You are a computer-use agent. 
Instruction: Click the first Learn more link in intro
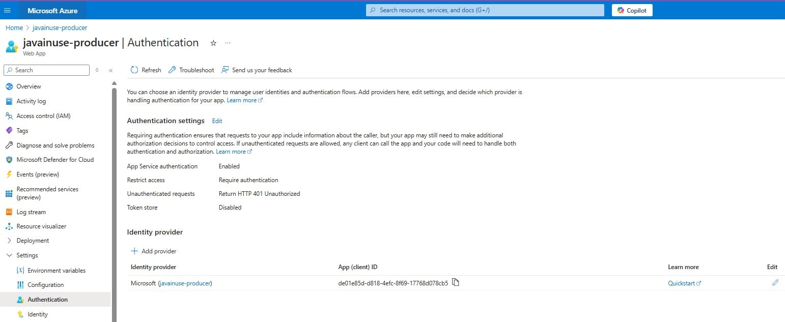pos(244,100)
